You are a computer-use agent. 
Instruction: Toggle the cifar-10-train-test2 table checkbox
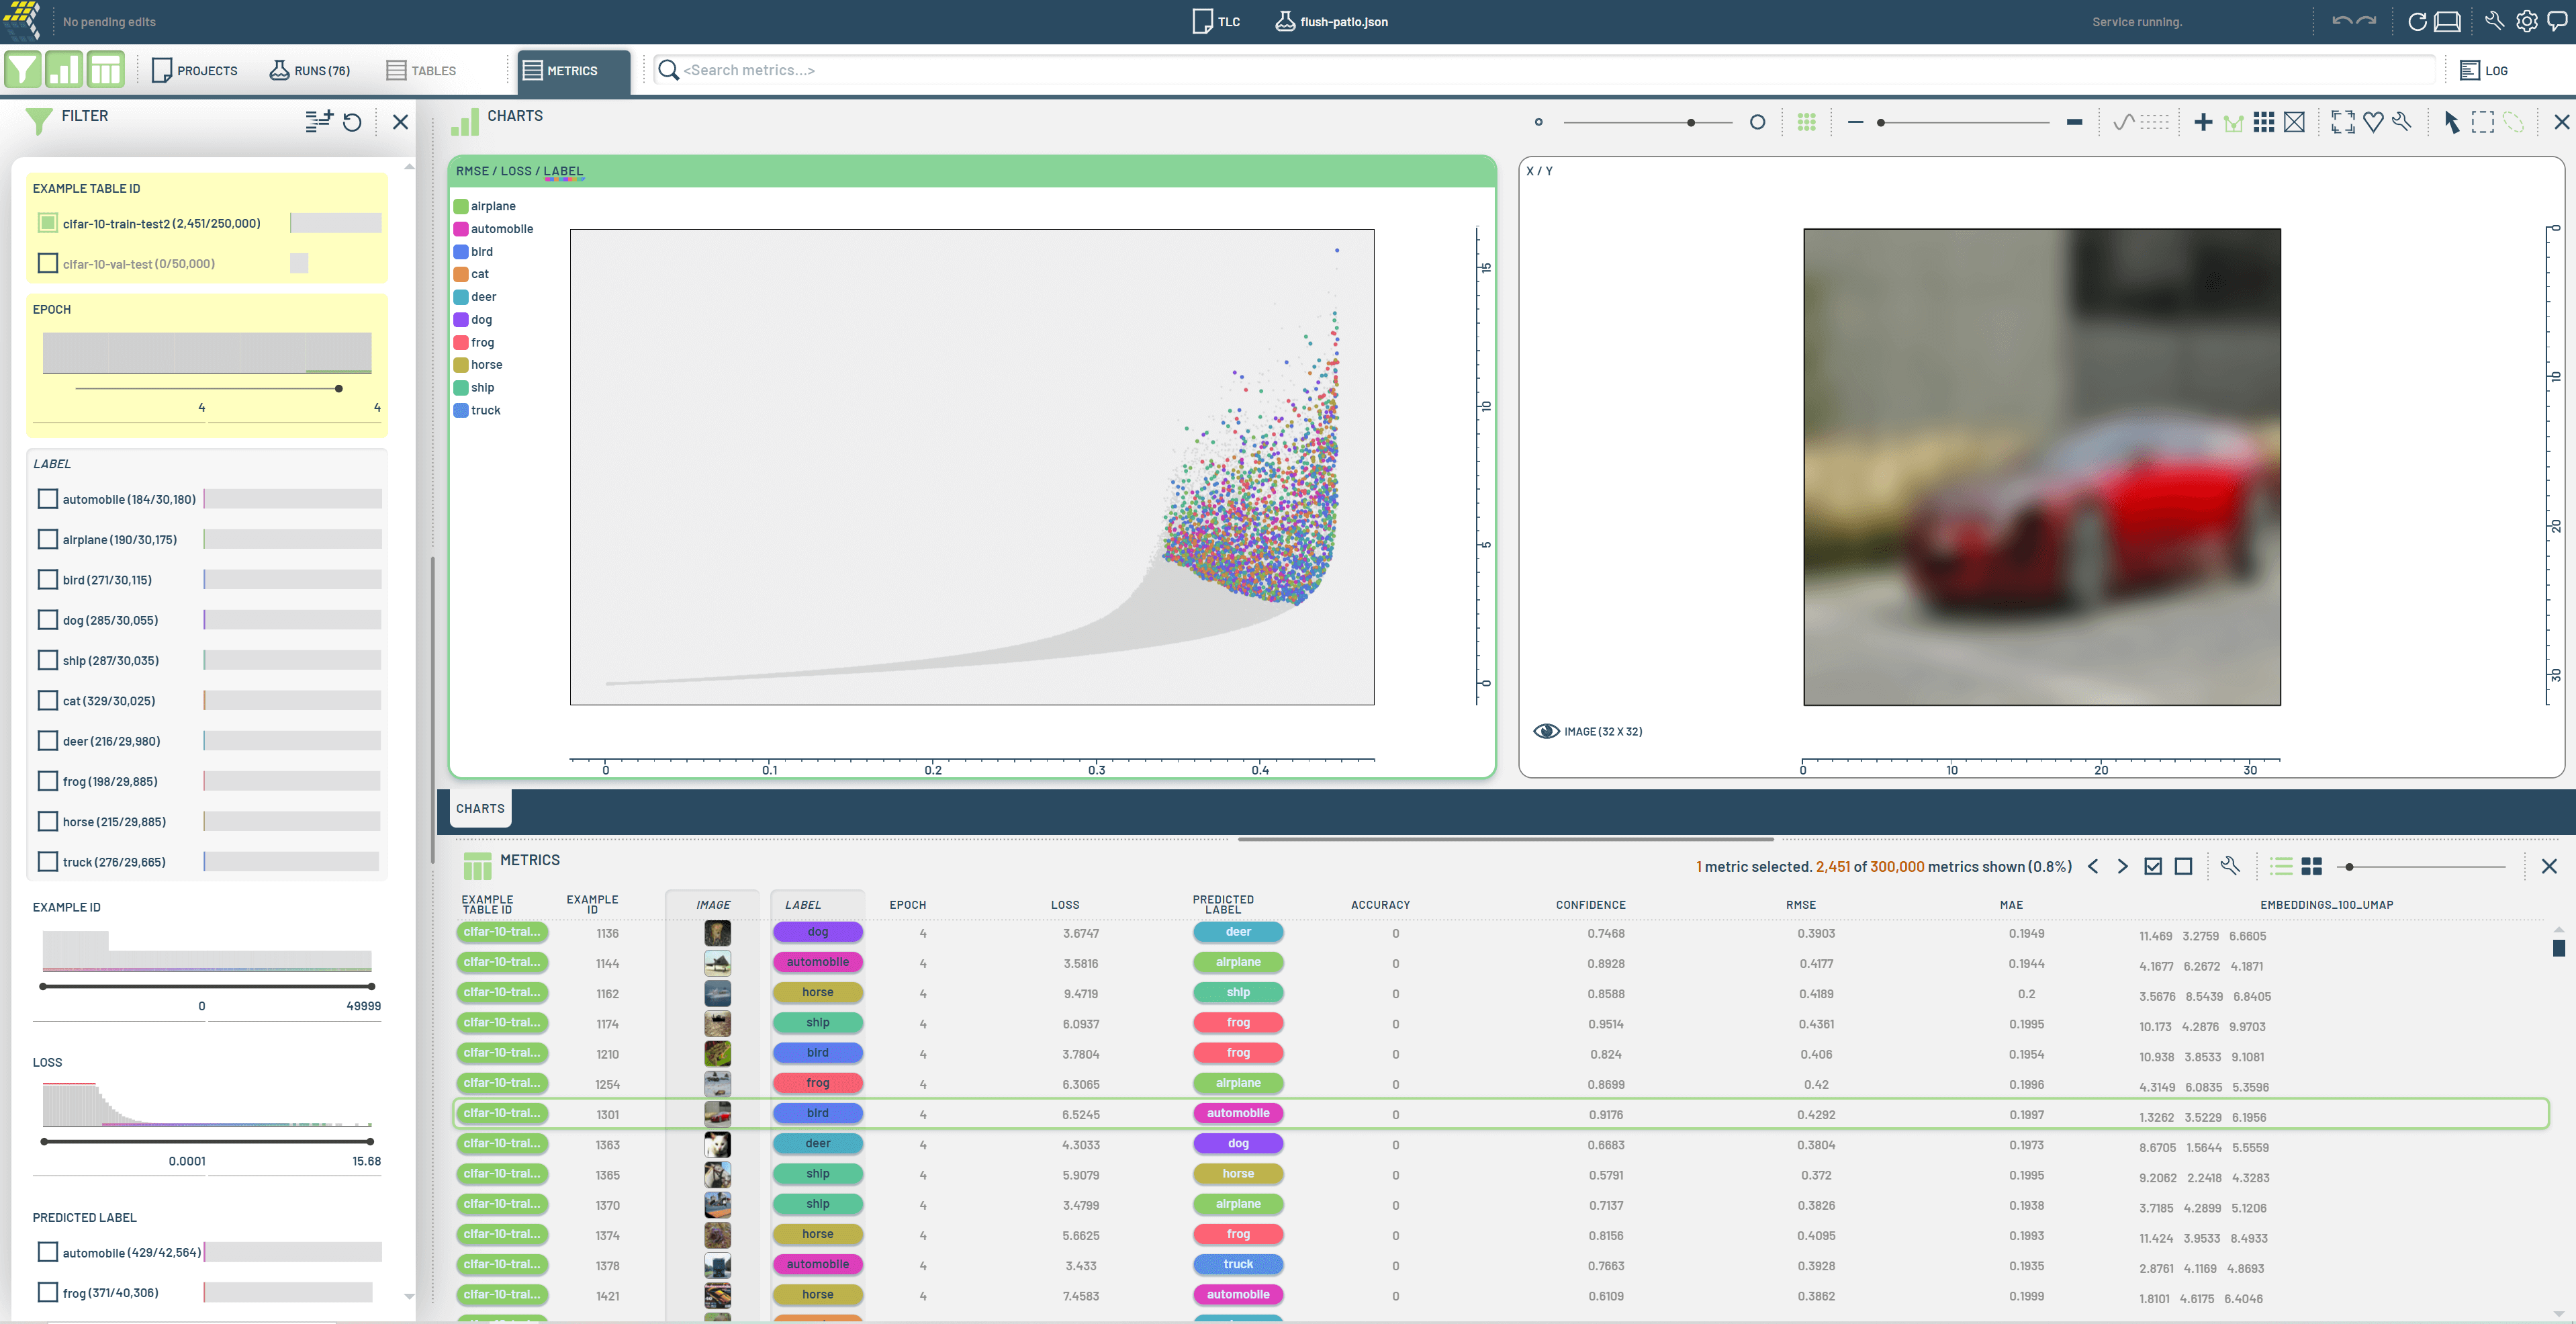(x=47, y=223)
